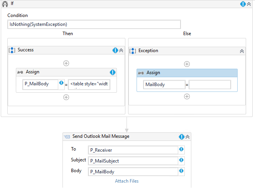Viewport: 255px width, 188px height.
Task: Click the warning icon next to the Subject field
Action: tap(181, 160)
